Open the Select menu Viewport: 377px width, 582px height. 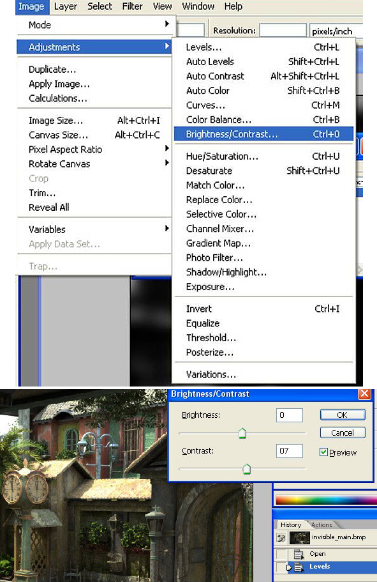(100, 6)
